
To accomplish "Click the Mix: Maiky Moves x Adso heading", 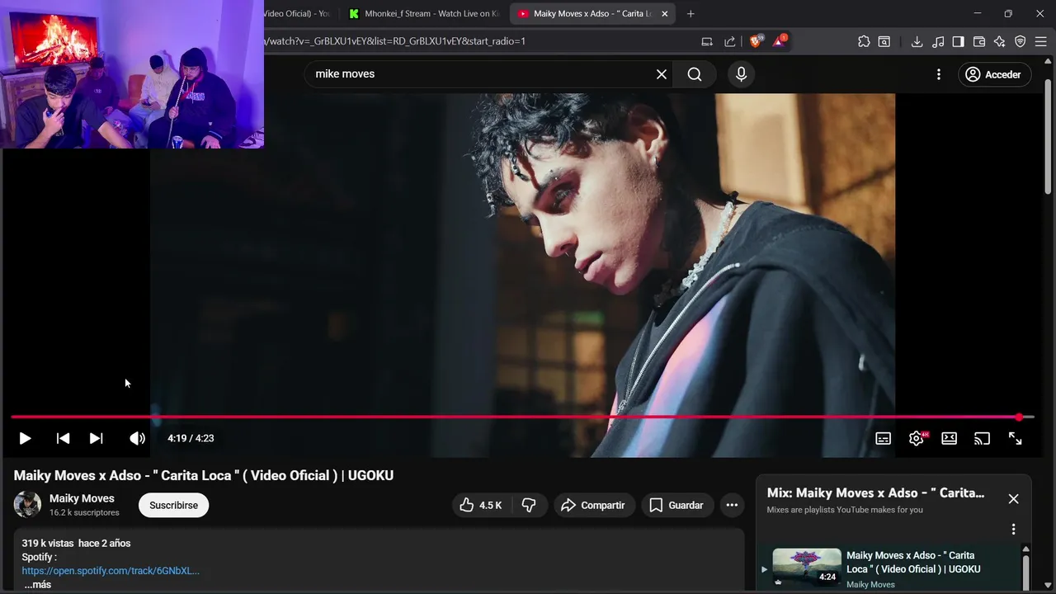I will [x=875, y=493].
